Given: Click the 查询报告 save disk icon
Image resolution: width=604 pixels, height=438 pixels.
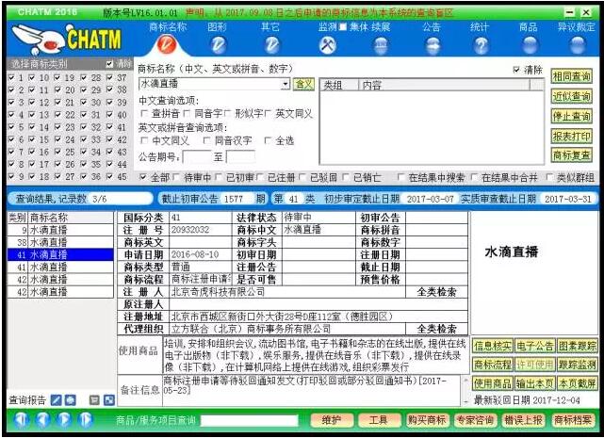Looking at the screenshot, I should [x=70, y=400].
